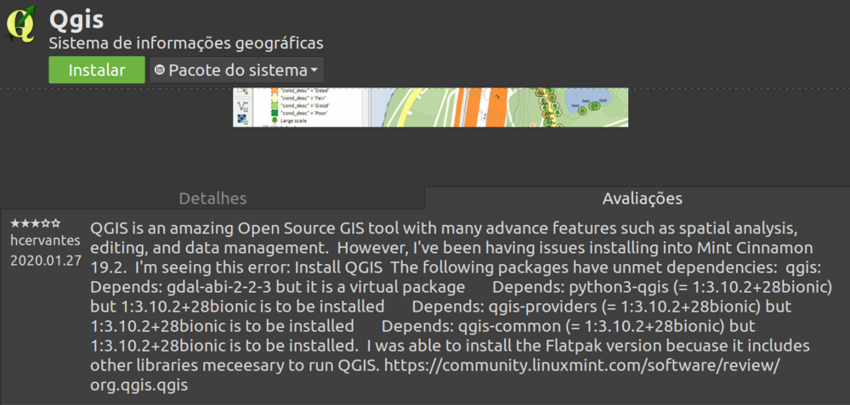
Task: Click the 'Sistema de informações geográficas' subtitle
Action: pyautogui.click(x=185, y=42)
